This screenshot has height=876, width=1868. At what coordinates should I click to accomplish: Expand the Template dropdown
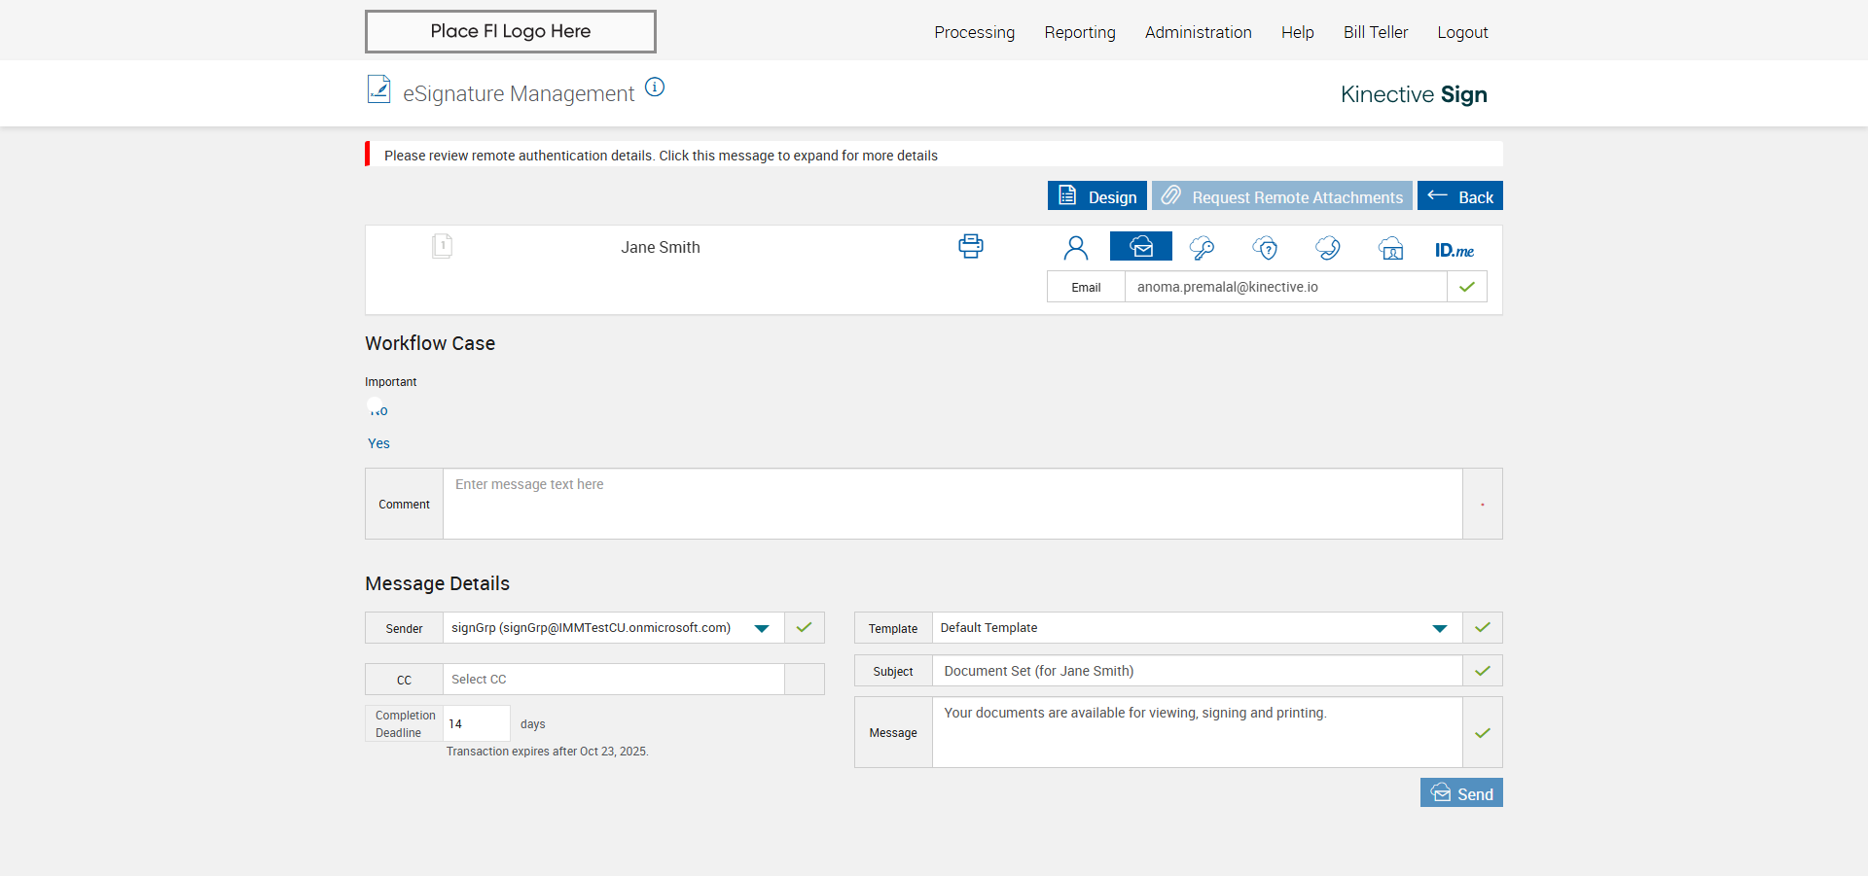tap(1439, 628)
